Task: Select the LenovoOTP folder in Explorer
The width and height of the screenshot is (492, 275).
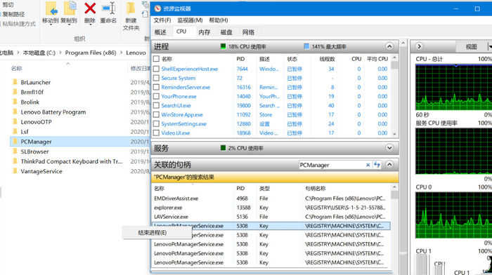Action: tap(36, 122)
